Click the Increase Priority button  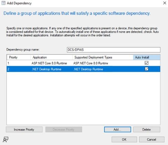coord(24,130)
